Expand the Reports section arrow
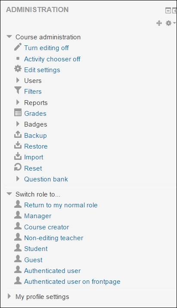The height and width of the screenshot is (308, 177). pos(18,102)
